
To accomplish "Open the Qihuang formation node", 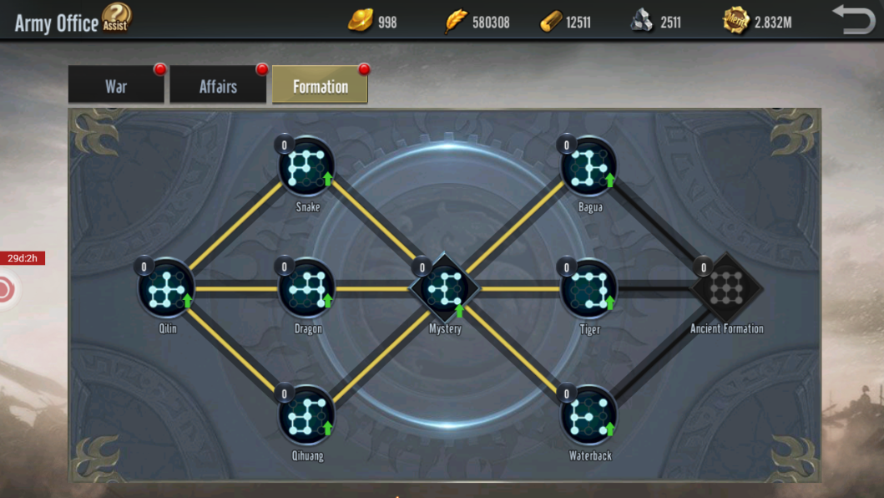I will pyautogui.click(x=306, y=415).
